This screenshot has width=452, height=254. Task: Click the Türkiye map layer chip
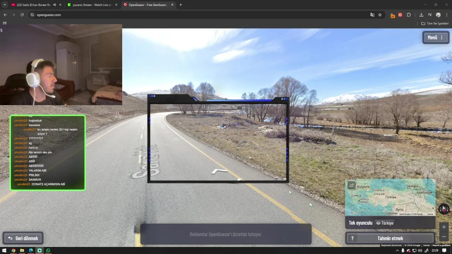[385, 223]
